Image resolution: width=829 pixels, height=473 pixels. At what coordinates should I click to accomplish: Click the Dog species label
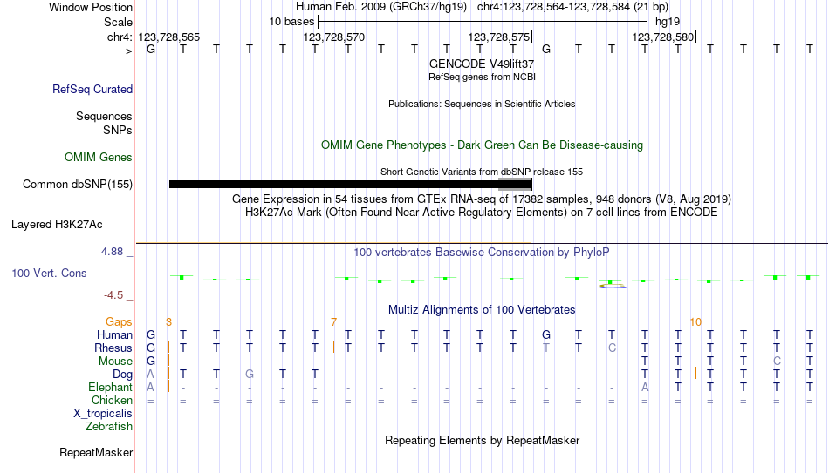pos(122,375)
